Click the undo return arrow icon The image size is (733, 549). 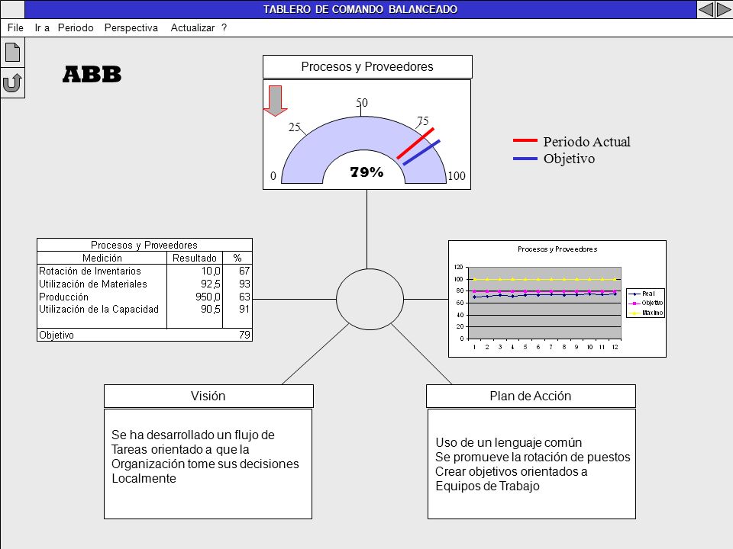(12, 83)
